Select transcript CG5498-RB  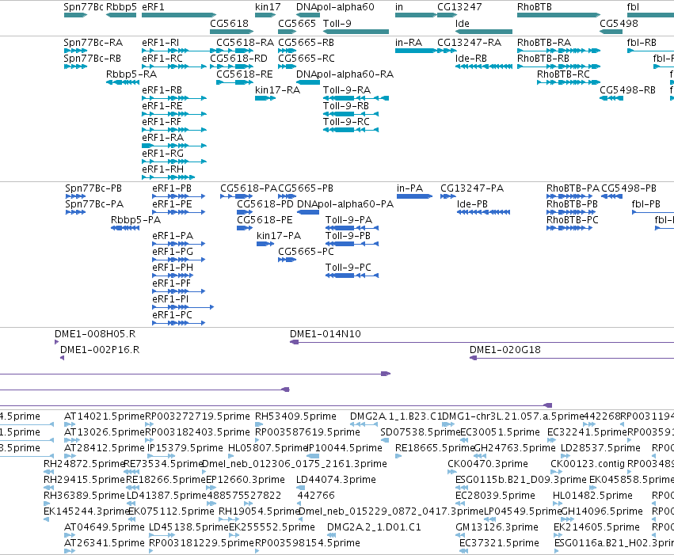627,90
